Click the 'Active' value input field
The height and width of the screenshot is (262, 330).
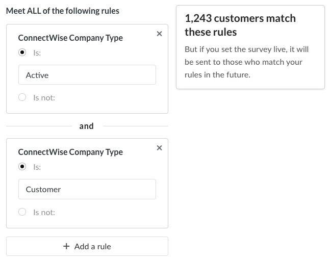[x=87, y=75]
